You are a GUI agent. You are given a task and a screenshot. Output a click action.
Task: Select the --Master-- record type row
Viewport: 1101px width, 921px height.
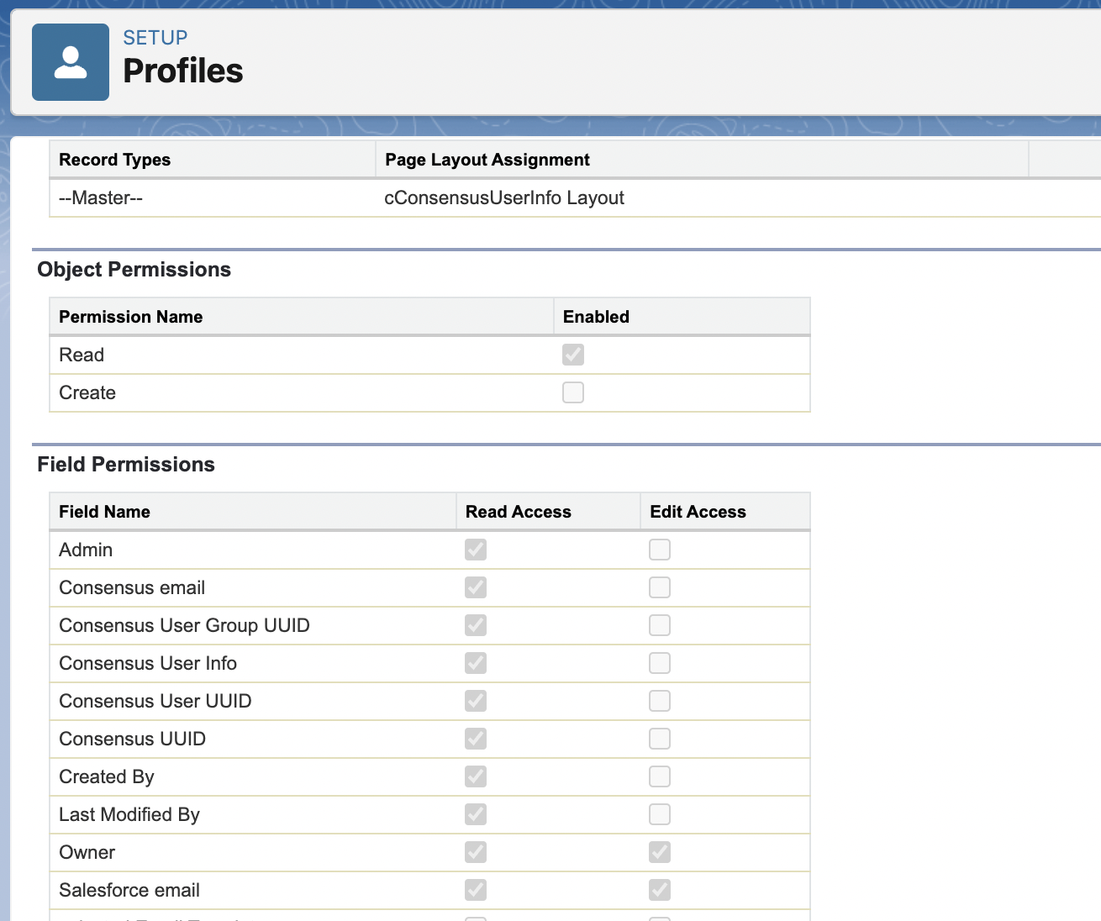tap(100, 197)
